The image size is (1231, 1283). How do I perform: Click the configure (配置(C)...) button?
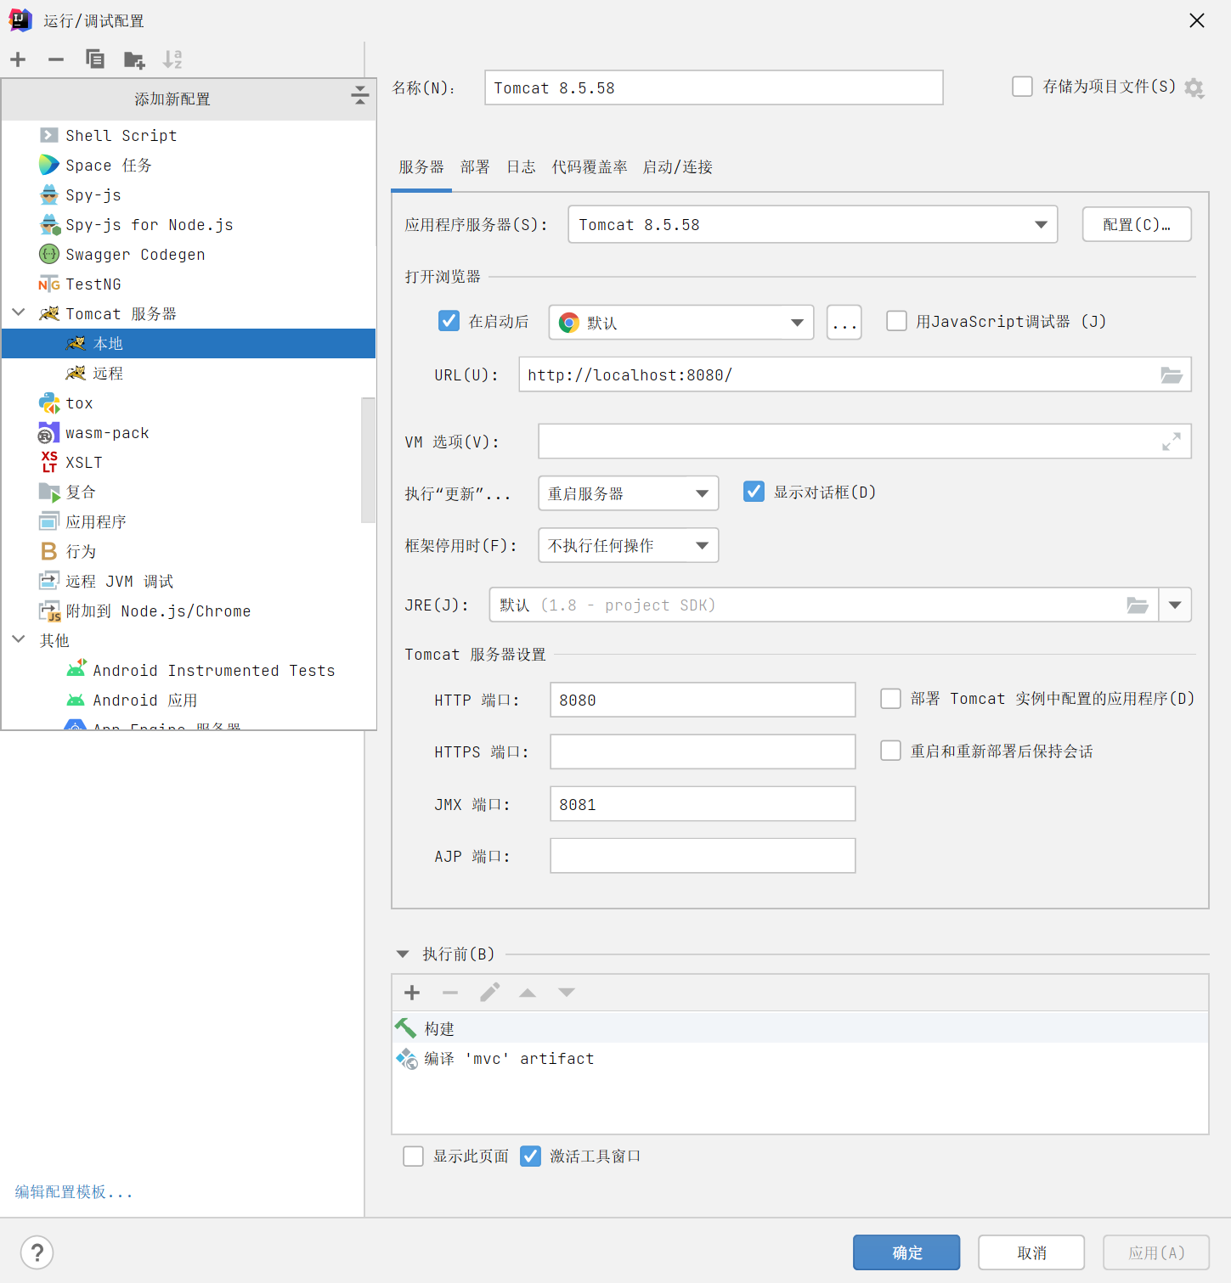click(x=1137, y=225)
